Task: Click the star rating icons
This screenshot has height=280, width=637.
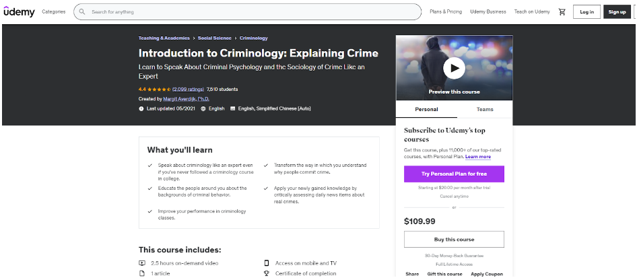Action: click(x=159, y=90)
